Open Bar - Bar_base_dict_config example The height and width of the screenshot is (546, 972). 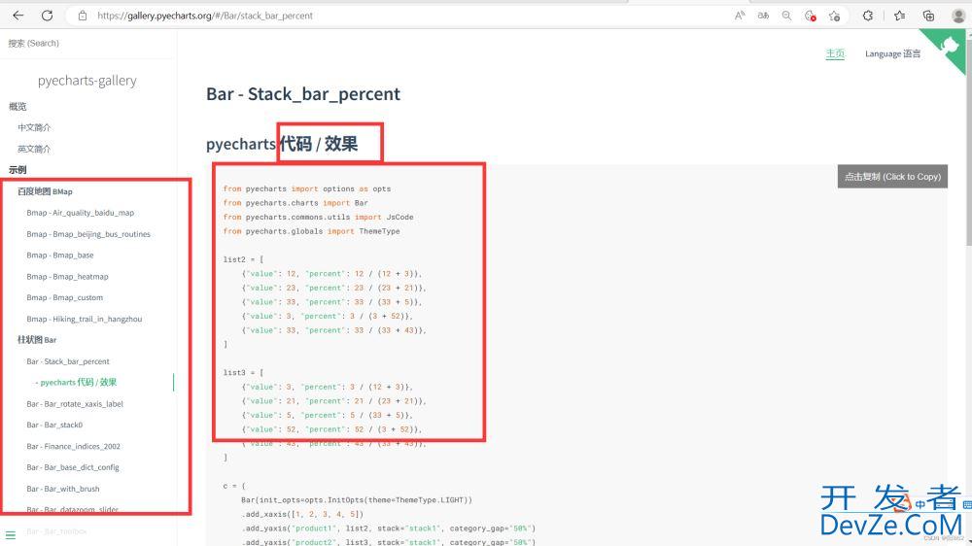(73, 467)
